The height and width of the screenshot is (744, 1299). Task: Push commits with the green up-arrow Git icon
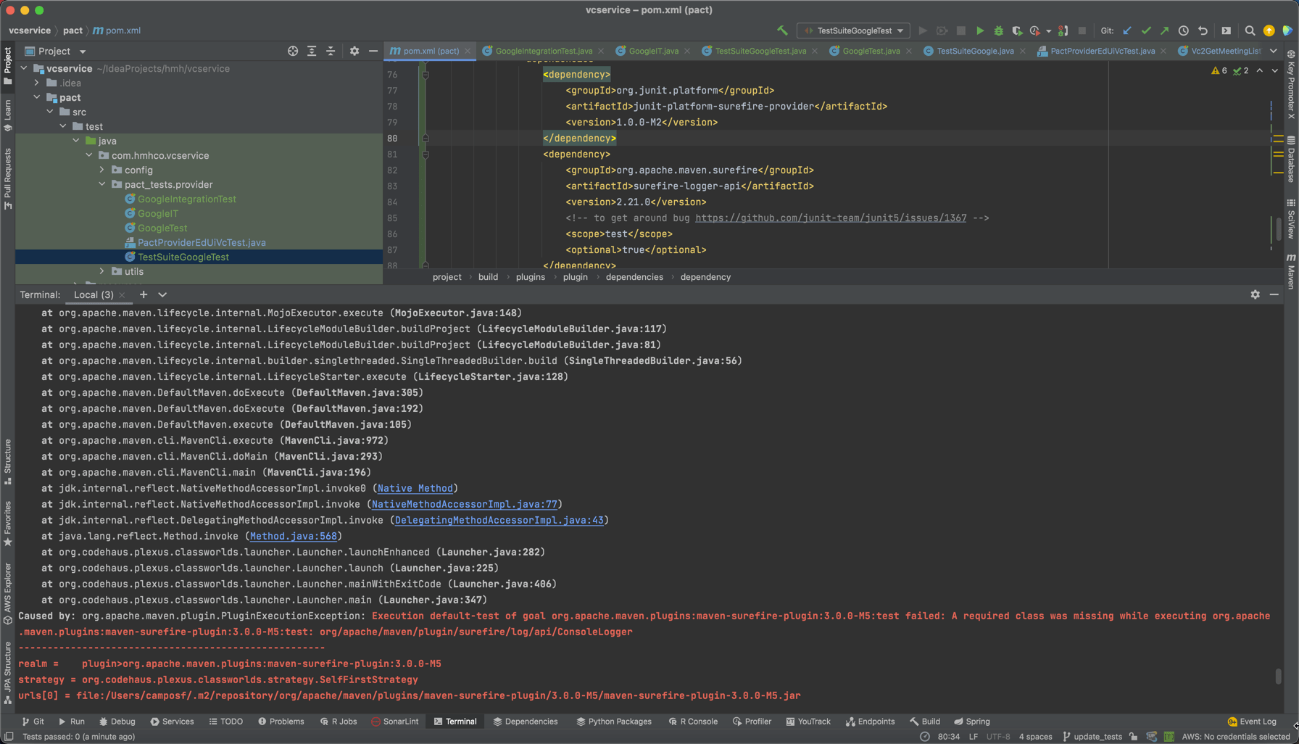coord(1164,30)
